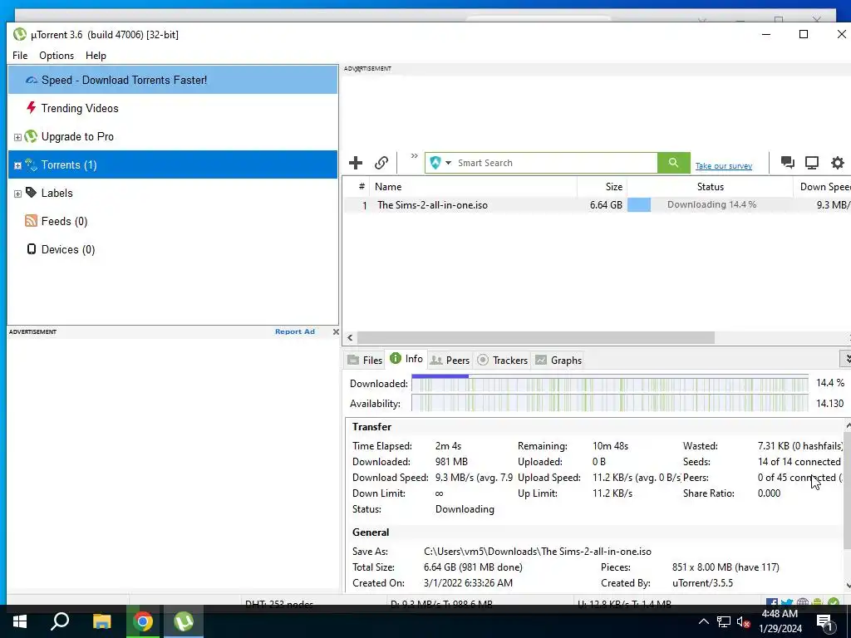Click the uTorrent taskbar button
This screenshot has height=638, width=851.
184,621
